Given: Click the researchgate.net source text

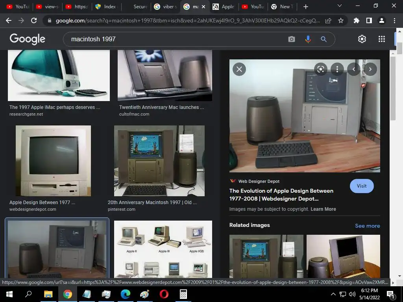Looking at the screenshot, I should pyautogui.click(x=26, y=114).
